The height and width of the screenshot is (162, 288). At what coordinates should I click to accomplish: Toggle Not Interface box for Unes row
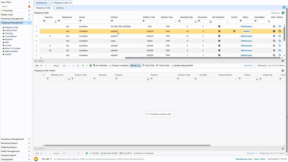pyautogui.click(x=219, y=41)
